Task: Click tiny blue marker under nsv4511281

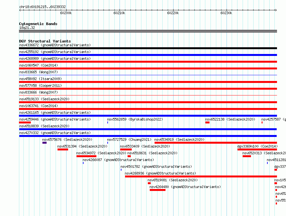Action: coord(267,163)
